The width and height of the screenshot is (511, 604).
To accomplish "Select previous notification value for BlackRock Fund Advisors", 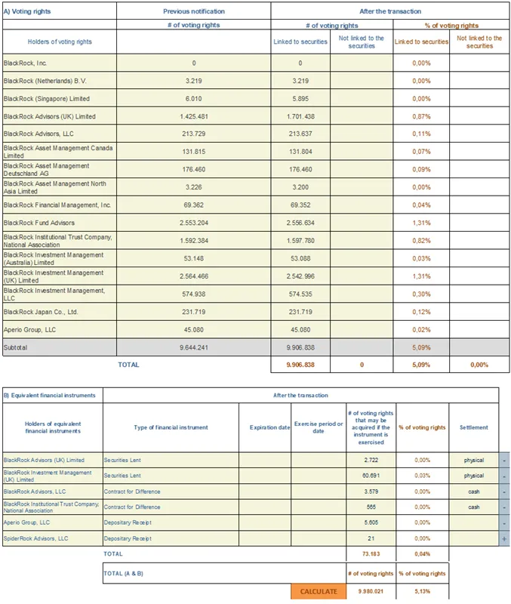I will (193, 223).
